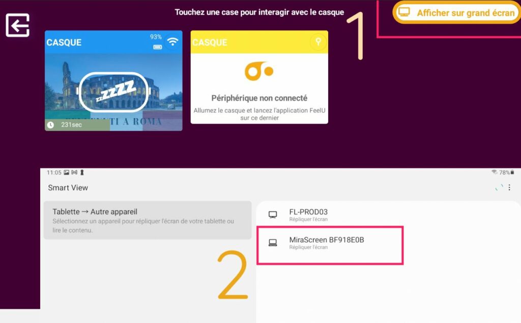The width and height of the screenshot is (521, 323).
Task: Tap the back arrow exit icon
Action: [18, 25]
